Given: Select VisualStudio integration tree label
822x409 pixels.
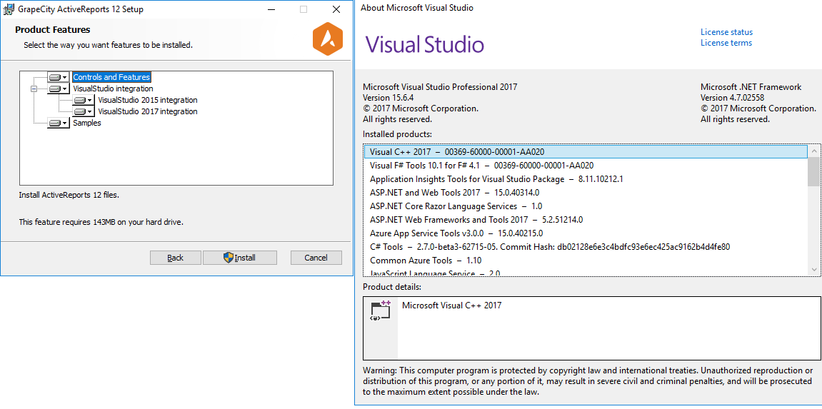Looking at the screenshot, I should pyautogui.click(x=113, y=89).
